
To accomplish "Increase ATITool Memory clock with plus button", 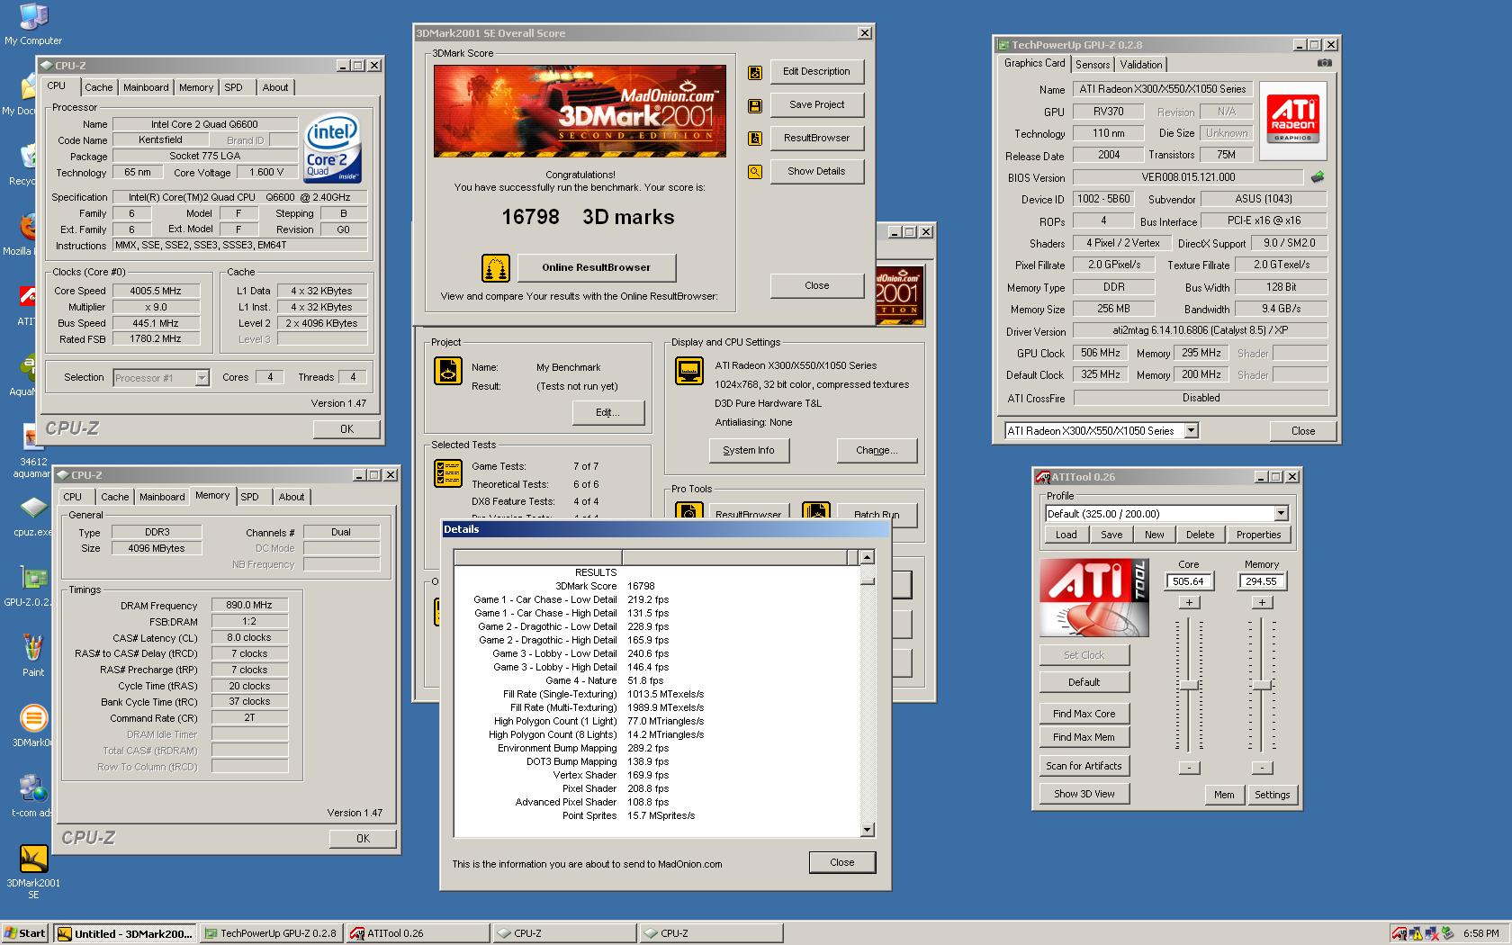I will click(x=1262, y=602).
